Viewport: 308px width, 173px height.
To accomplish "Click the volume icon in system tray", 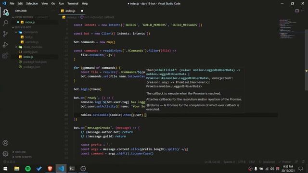I will (x=272, y=169).
